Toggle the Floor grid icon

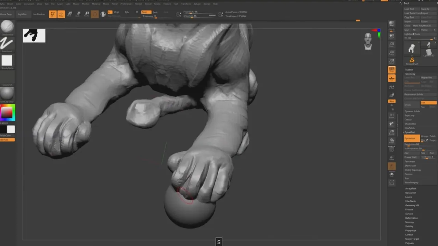[392, 78]
